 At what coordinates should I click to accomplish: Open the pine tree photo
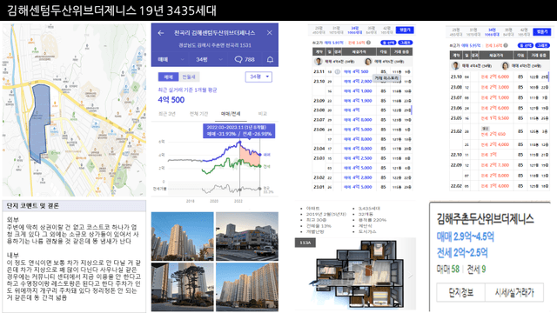(183, 287)
